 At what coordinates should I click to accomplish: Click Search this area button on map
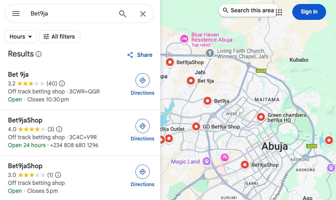(249, 10)
